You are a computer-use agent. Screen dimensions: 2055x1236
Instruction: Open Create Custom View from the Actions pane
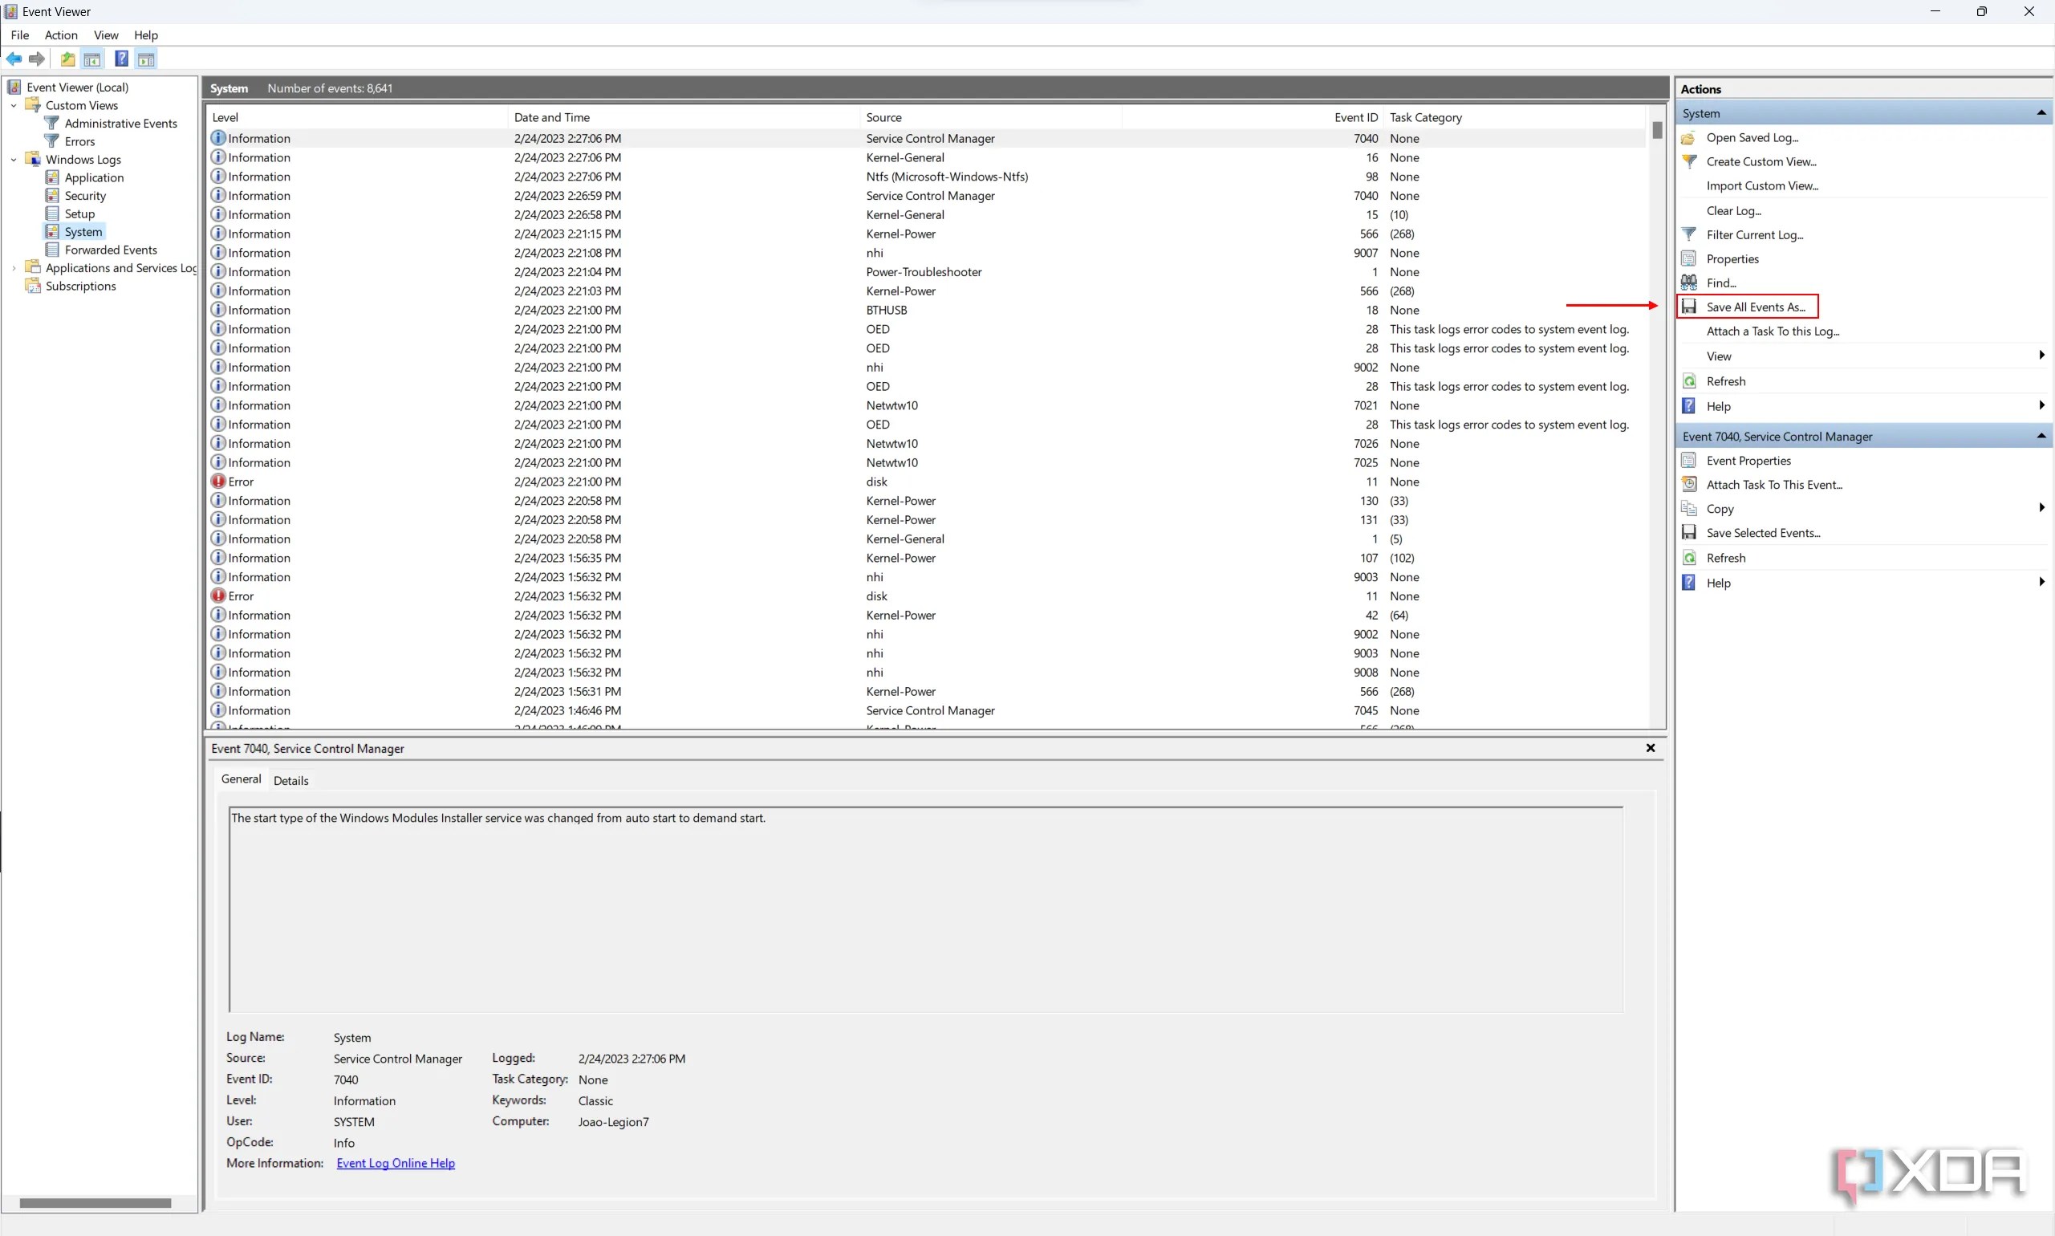(1761, 161)
